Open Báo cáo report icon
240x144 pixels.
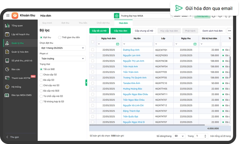[x=7, y=69]
